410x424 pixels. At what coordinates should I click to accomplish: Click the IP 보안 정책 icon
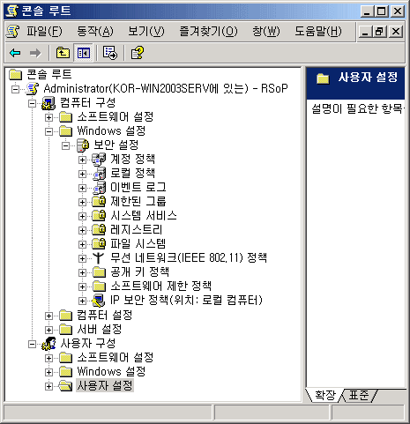click(x=99, y=301)
